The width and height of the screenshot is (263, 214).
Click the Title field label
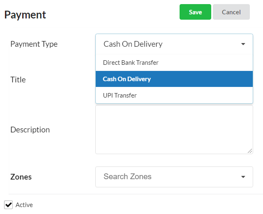click(18, 80)
